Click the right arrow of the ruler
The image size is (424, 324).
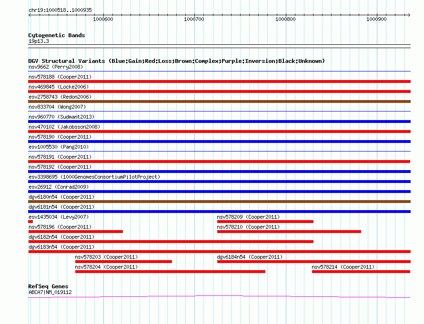tap(409, 15)
